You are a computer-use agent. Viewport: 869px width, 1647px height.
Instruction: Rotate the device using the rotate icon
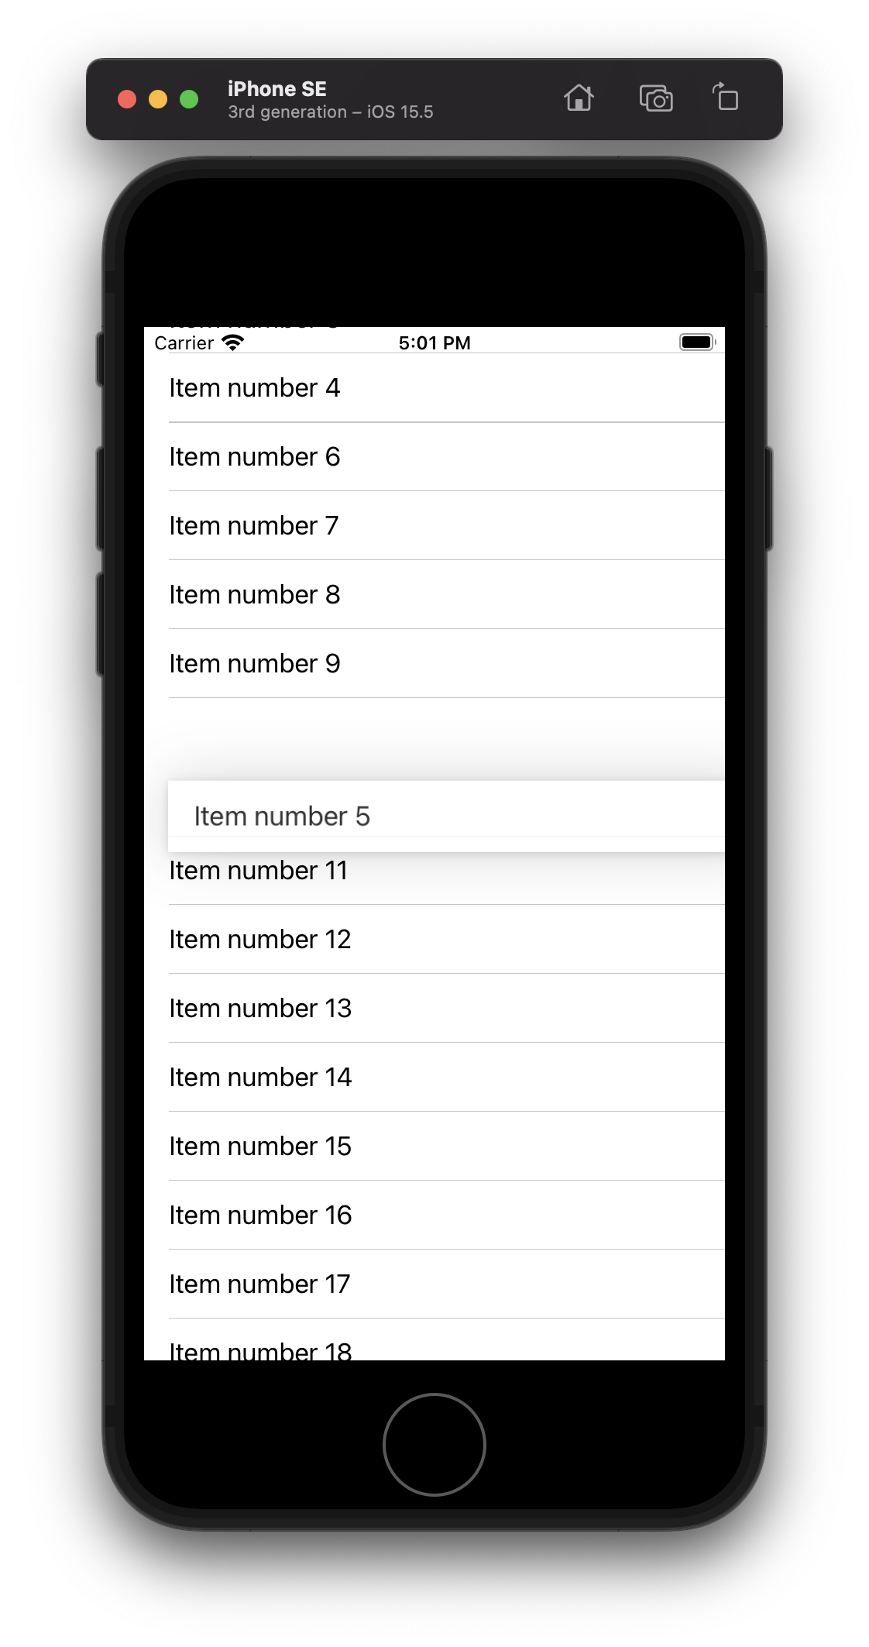(x=726, y=98)
